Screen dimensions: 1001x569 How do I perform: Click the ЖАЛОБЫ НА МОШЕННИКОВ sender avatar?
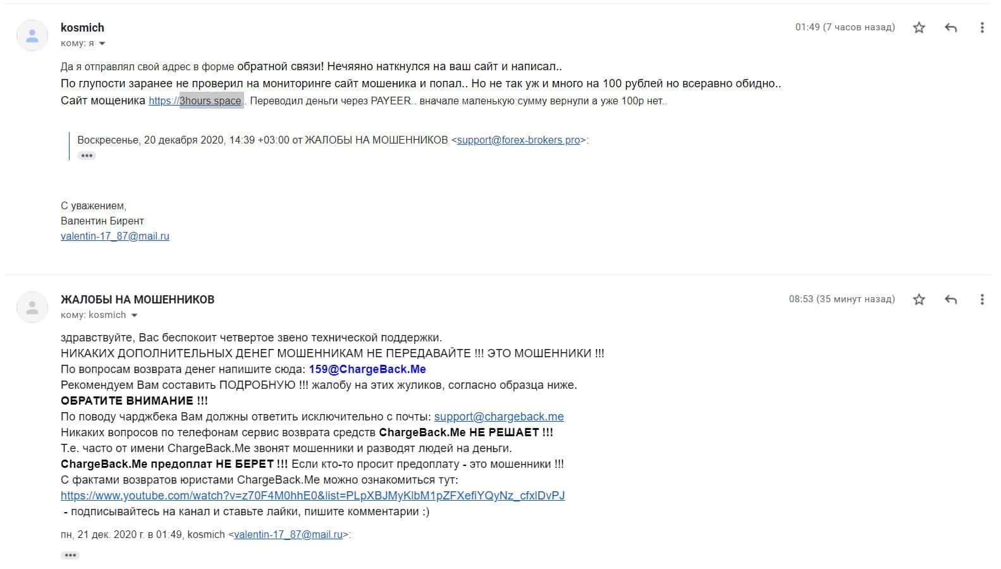[32, 307]
